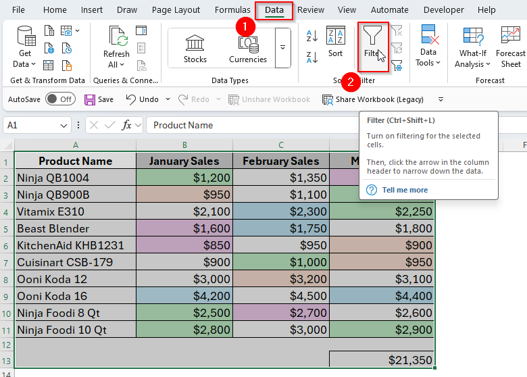Open the Forecast Sheet tool
The width and height of the screenshot is (527, 377).
pos(510,47)
